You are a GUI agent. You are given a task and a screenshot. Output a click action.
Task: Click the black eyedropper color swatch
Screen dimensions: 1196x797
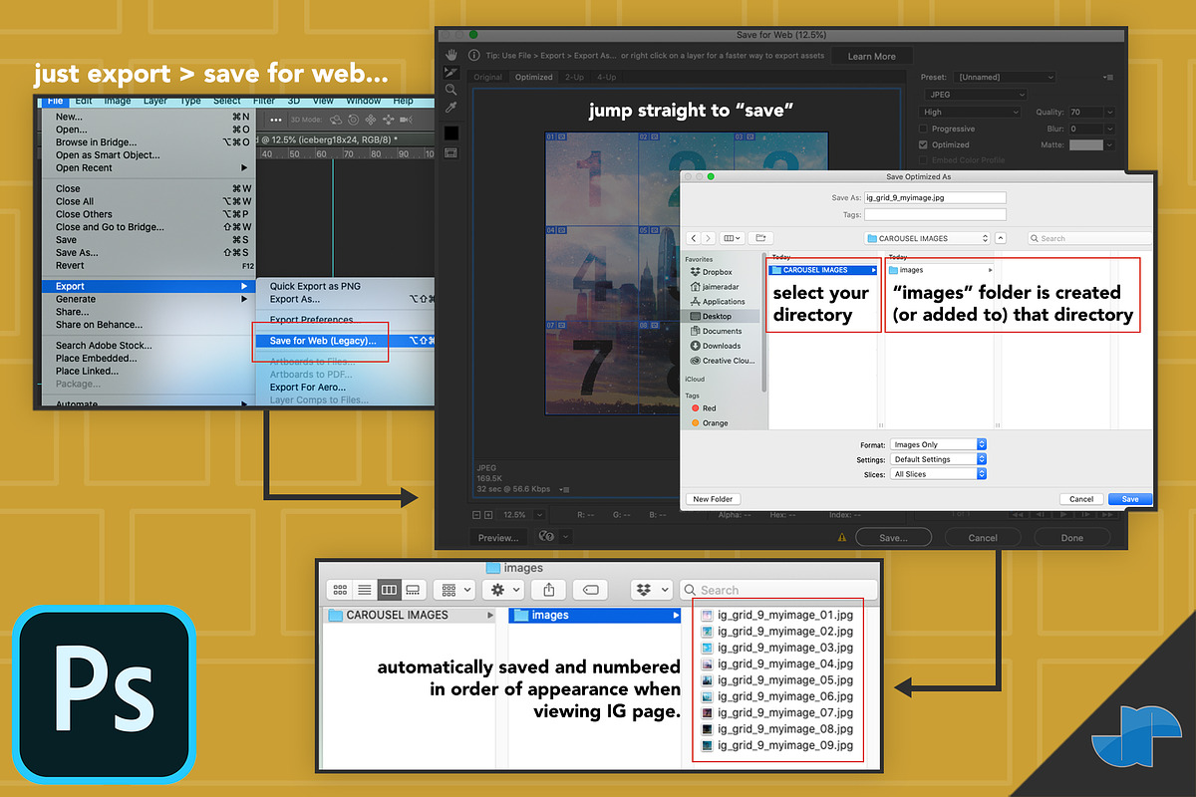coord(451,133)
